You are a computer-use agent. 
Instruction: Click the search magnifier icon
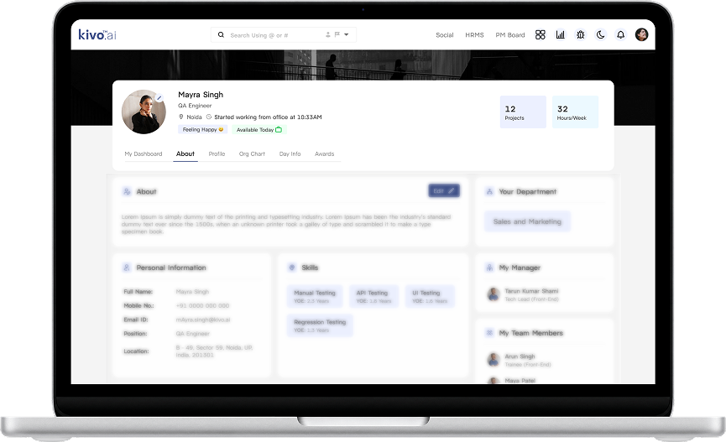click(x=221, y=34)
